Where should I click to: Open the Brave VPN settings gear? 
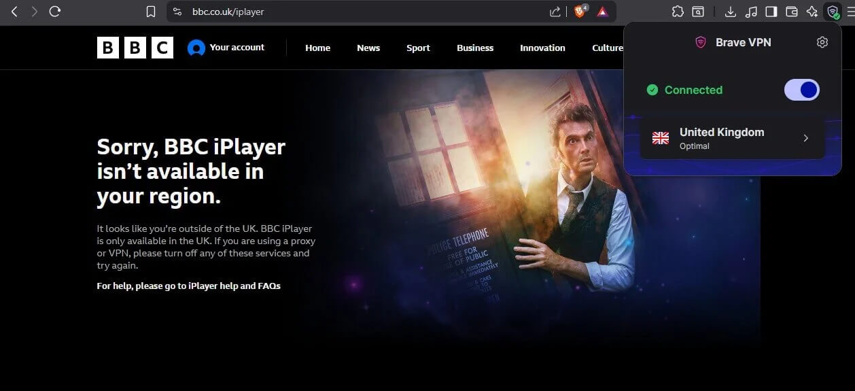(822, 42)
